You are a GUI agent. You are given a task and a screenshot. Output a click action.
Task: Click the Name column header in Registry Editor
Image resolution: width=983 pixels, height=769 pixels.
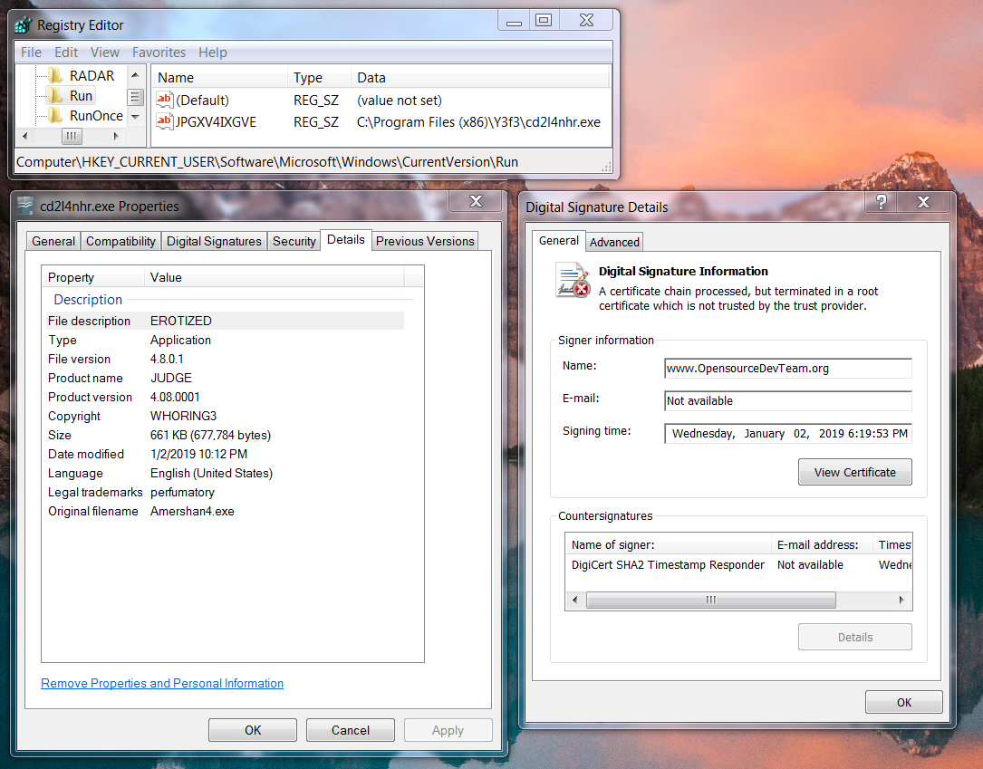pos(219,78)
